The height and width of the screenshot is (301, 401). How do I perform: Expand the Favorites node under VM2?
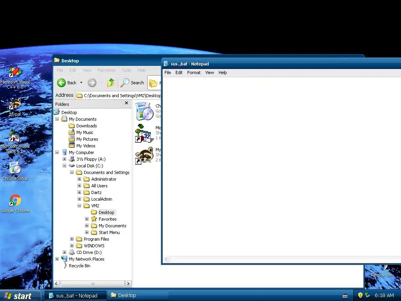[87, 219]
